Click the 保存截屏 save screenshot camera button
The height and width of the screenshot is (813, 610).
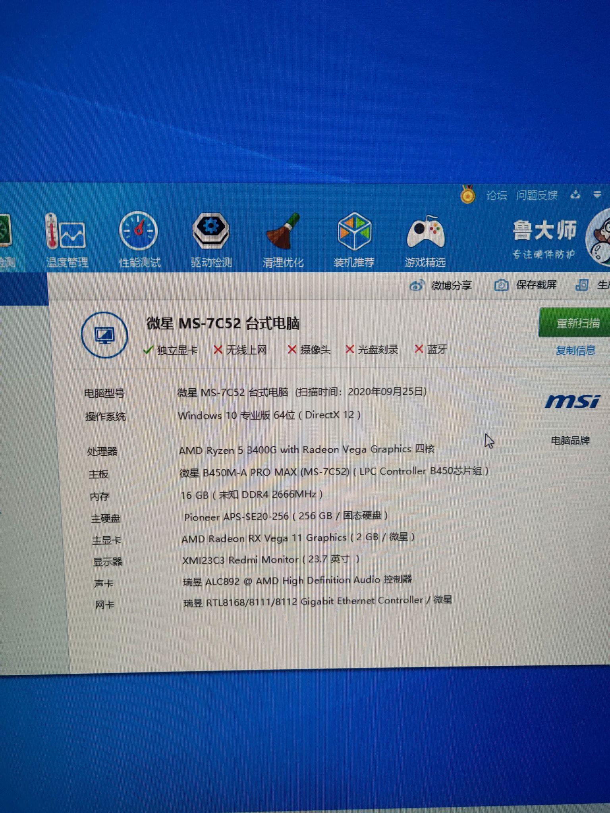coord(525,285)
